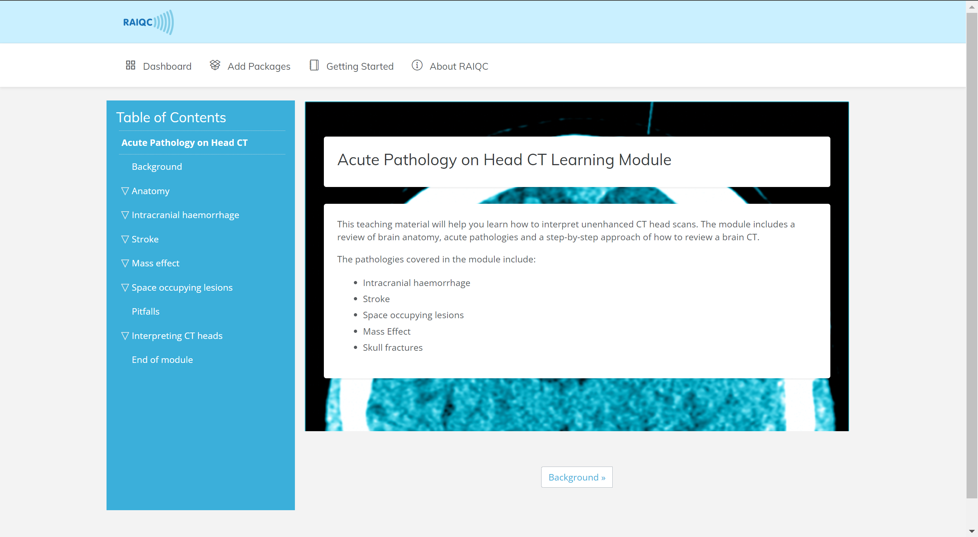This screenshot has height=537, width=978.
Task: Go to About RAIQC page
Action: [459, 66]
